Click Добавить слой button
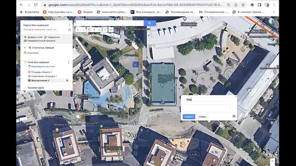 (33, 37)
